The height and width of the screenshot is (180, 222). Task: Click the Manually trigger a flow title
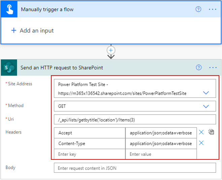[47, 9]
